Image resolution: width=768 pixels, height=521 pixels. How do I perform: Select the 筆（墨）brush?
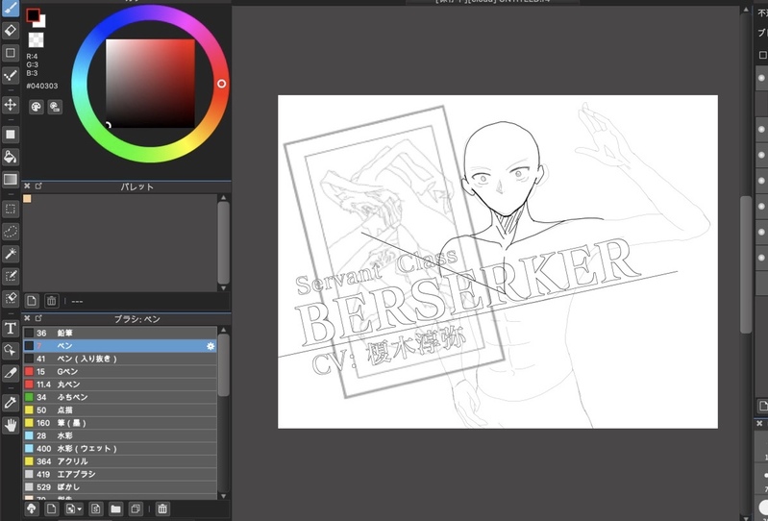pos(120,423)
